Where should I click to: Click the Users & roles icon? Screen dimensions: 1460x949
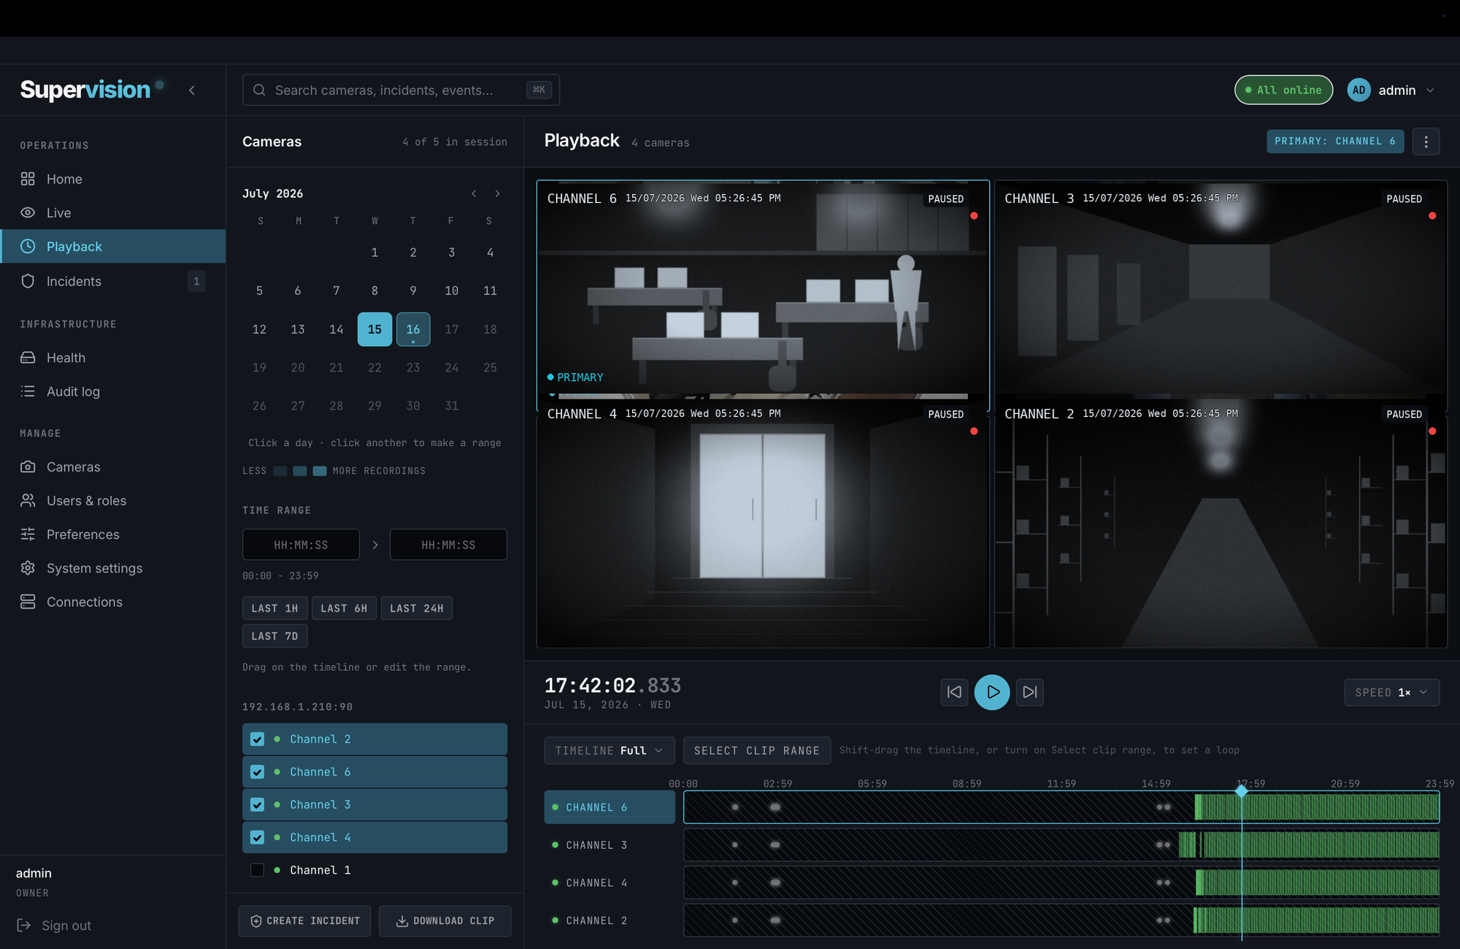28,501
